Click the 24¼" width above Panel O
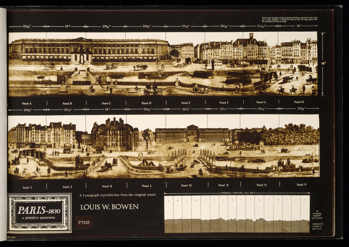The width and height of the screenshot is (349, 247). click(x=262, y=109)
